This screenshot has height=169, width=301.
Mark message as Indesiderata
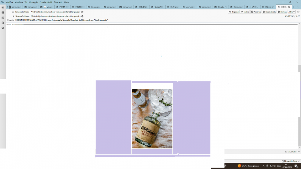[x=269, y=12]
